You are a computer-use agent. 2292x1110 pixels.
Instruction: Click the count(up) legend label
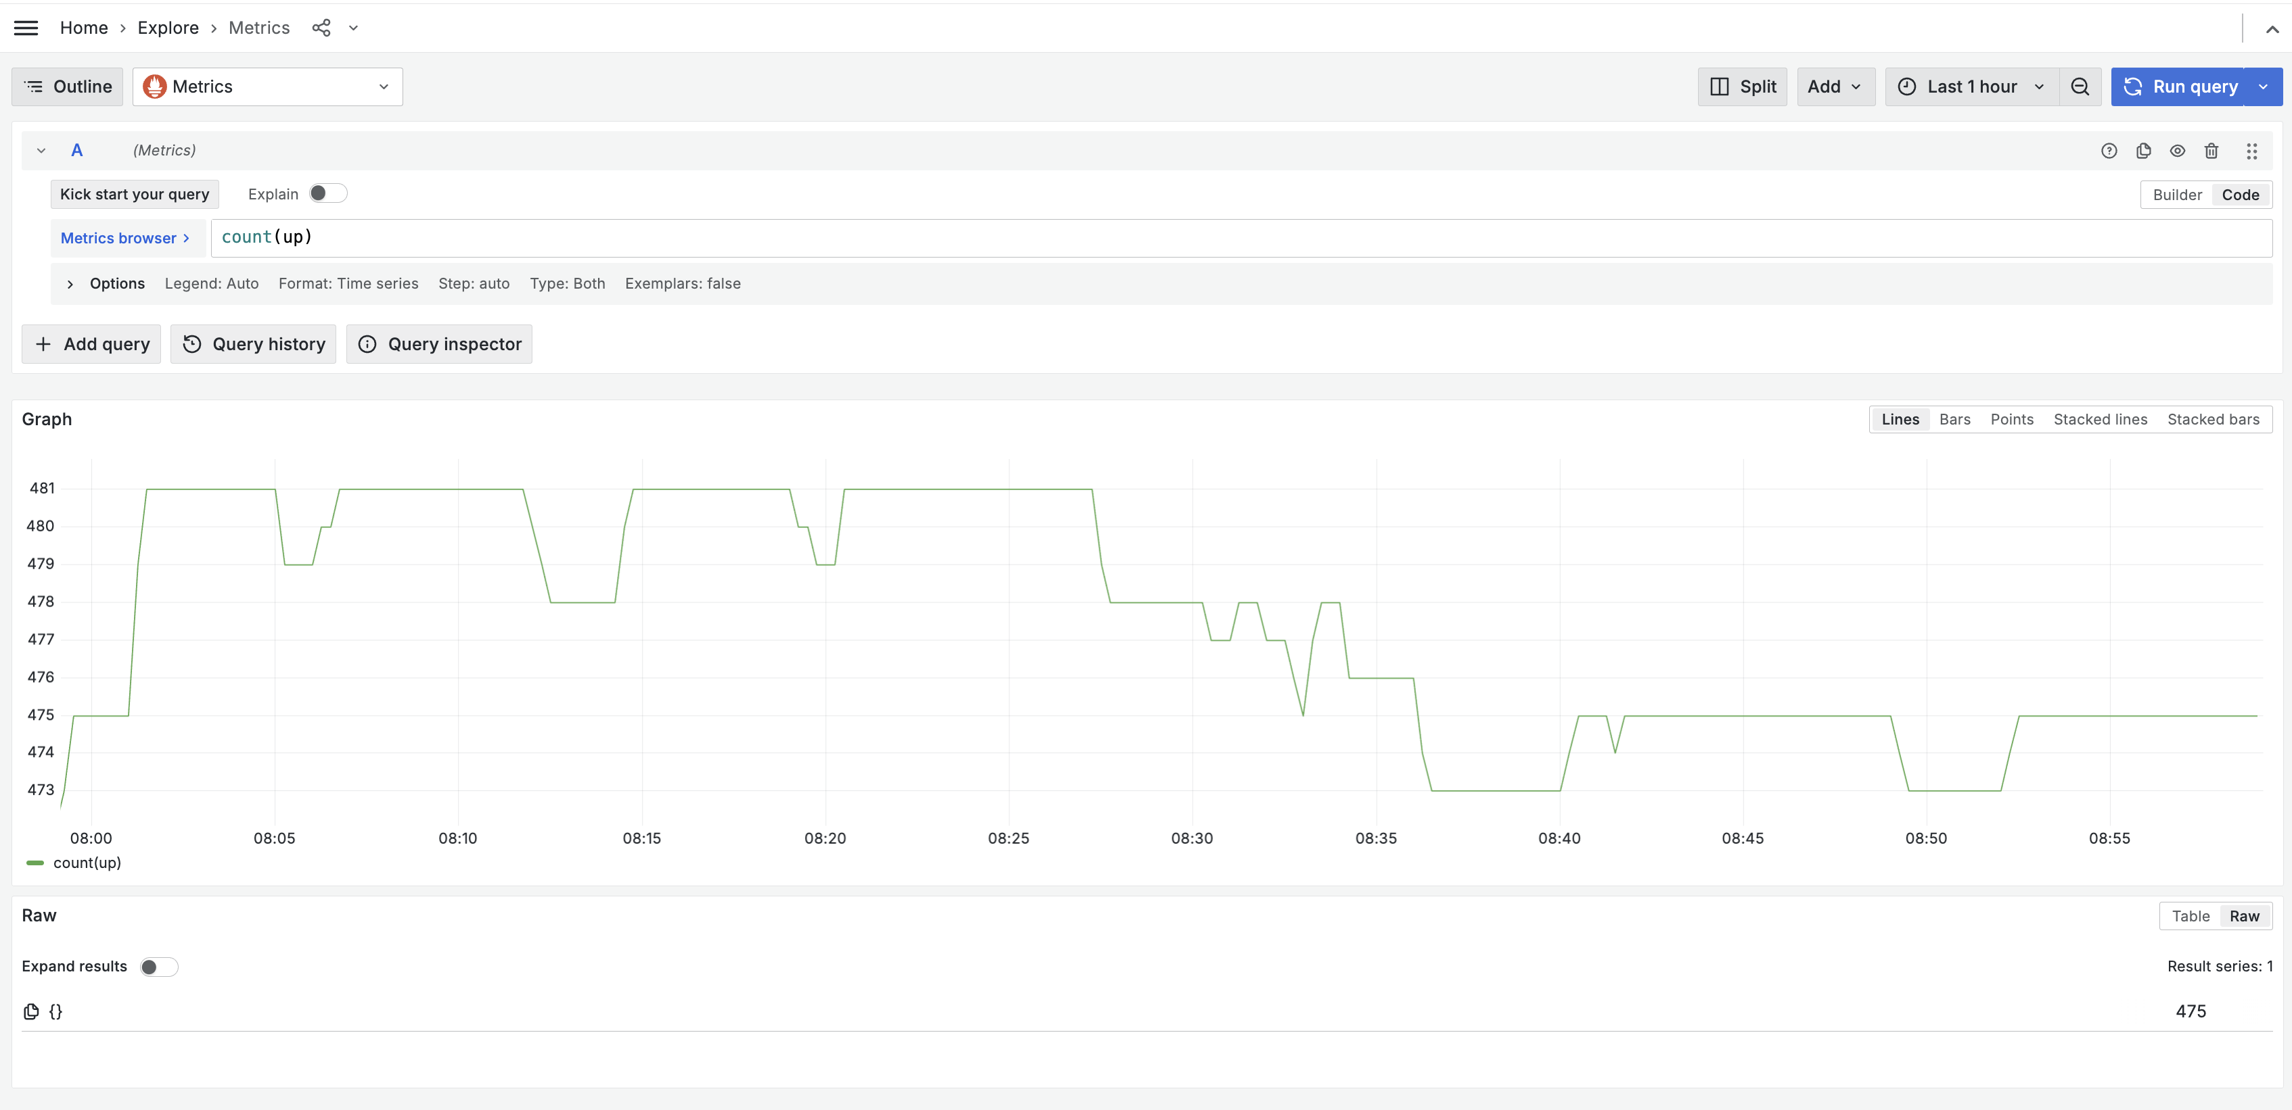[87, 863]
